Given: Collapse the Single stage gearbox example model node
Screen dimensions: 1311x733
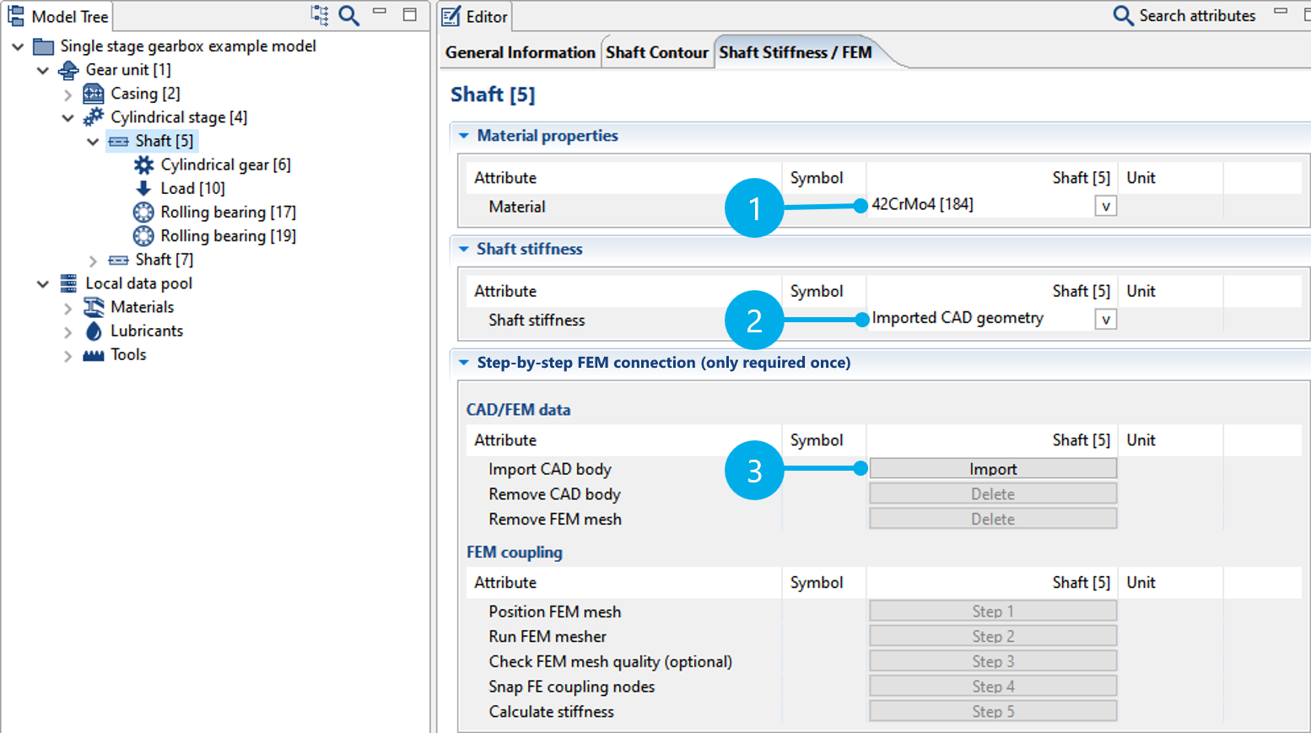Looking at the screenshot, I should pyautogui.click(x=18, y=46).
